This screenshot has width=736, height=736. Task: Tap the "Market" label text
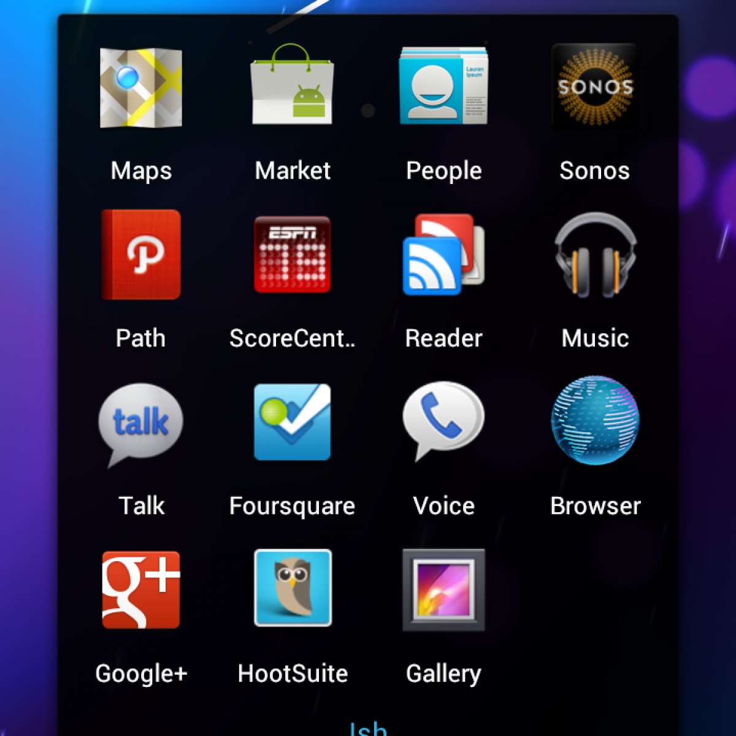[x=293, y=170]
